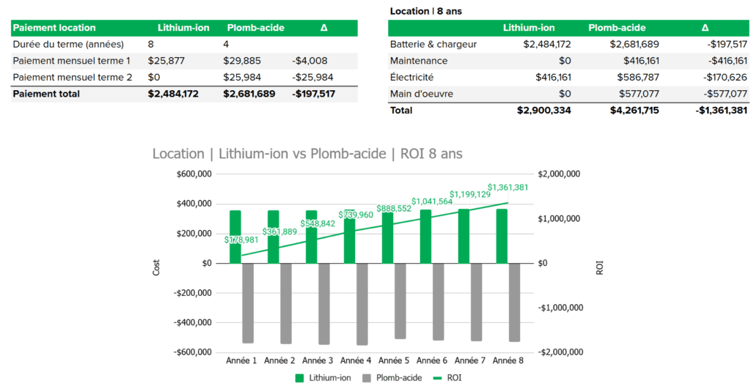Click the green Lithium-ion legend swatch
This screenshot has width=751, height=386.
tap(300, 378)
